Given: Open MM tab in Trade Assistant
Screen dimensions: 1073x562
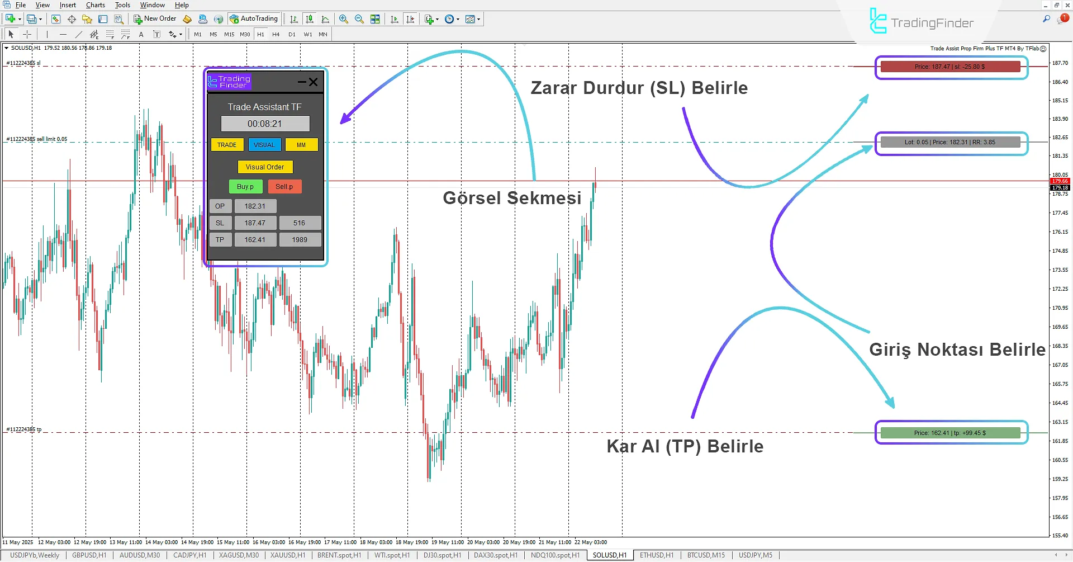Looking at the screenshot, I should tap(301, 145).
